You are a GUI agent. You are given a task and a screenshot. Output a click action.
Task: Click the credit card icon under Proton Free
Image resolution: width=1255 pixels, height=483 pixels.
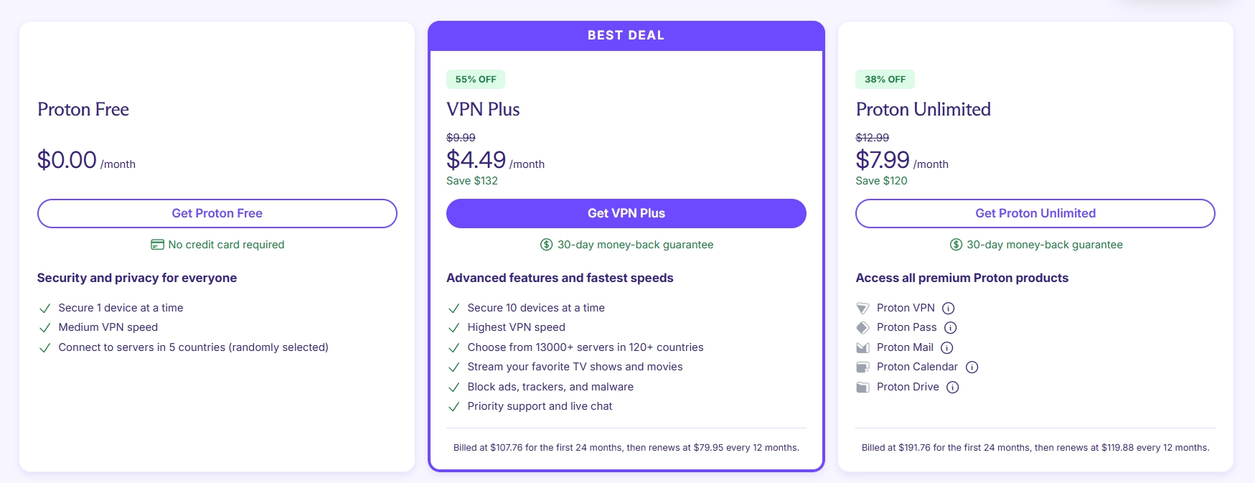157,245
